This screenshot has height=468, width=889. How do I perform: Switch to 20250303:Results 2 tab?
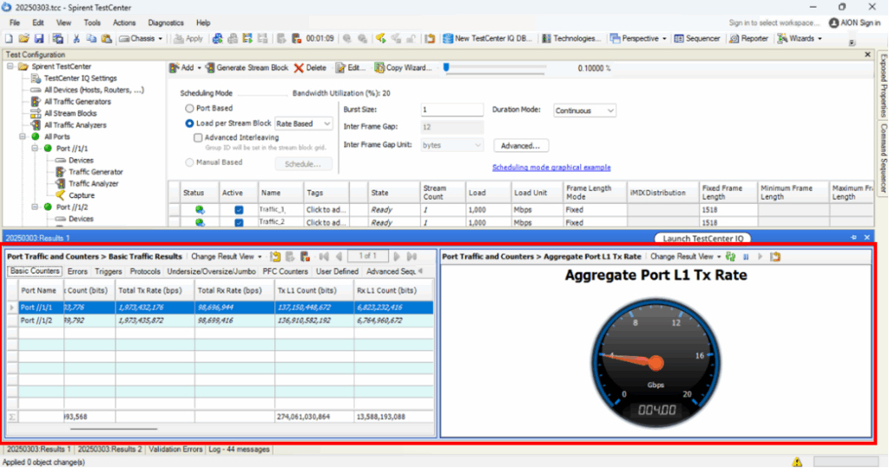click(109, 449)
